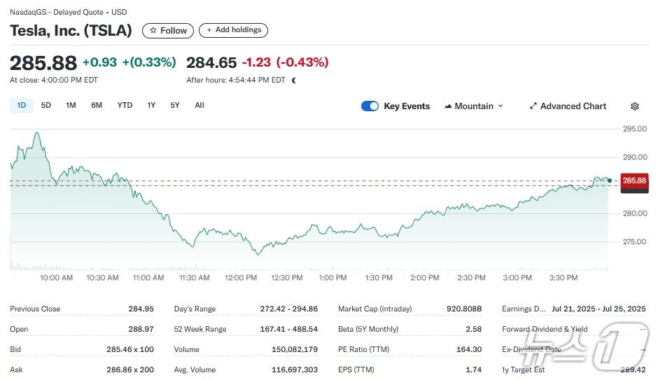Click the Mountain chart type icon
Screen dimensions: 658x380
coord(448,106)
